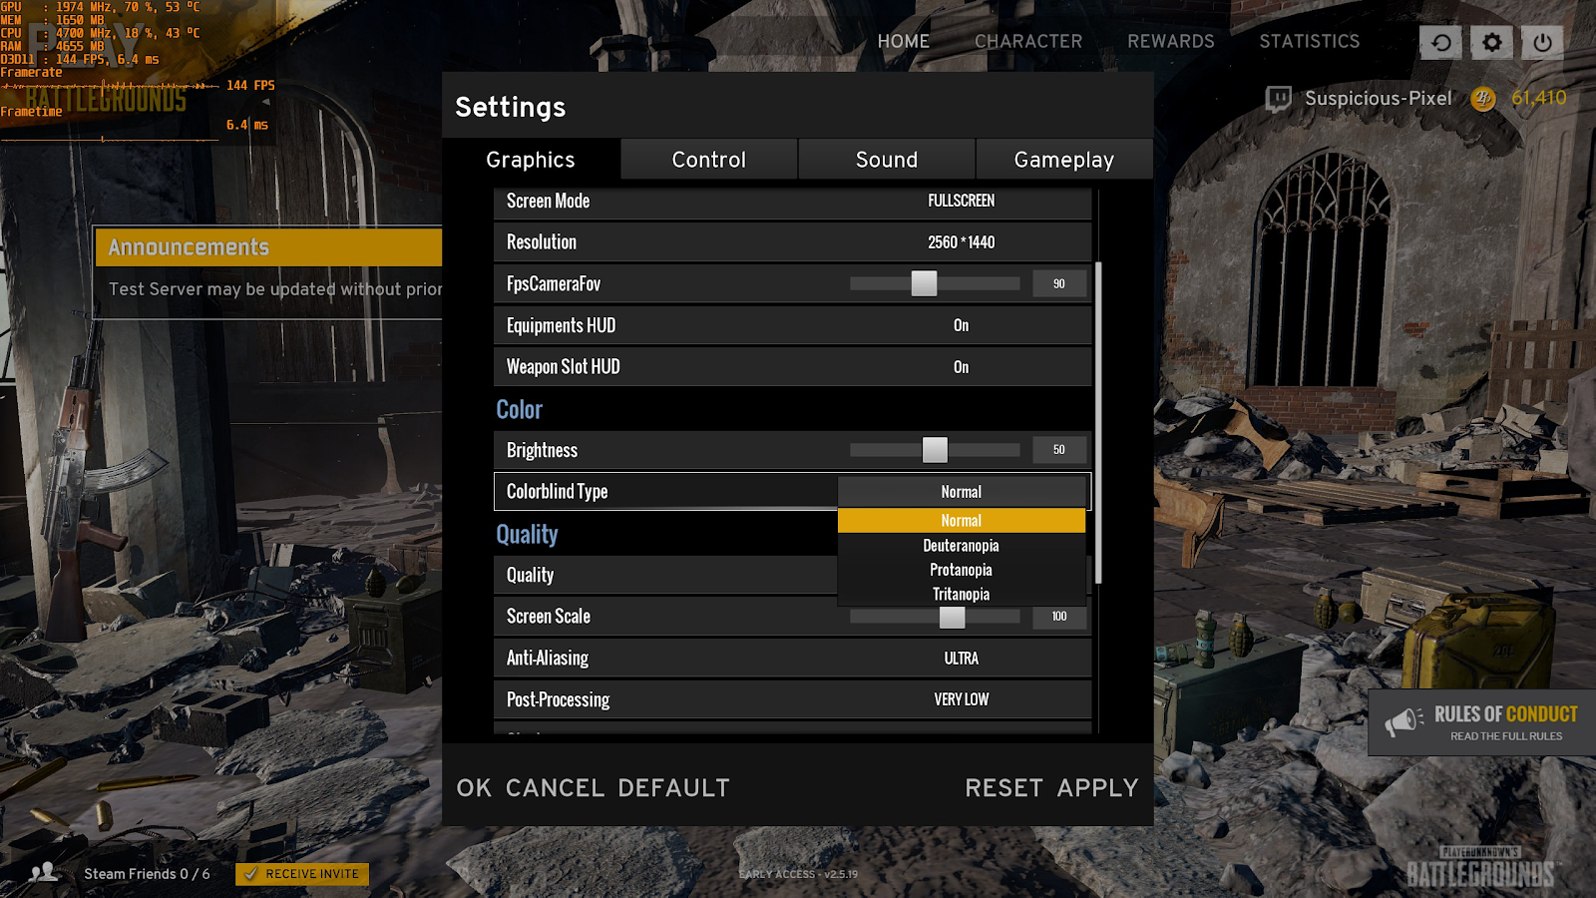The image size is (1596, 898).
Task: Click the Screen Scale slider handle
Action: [953, 617]
